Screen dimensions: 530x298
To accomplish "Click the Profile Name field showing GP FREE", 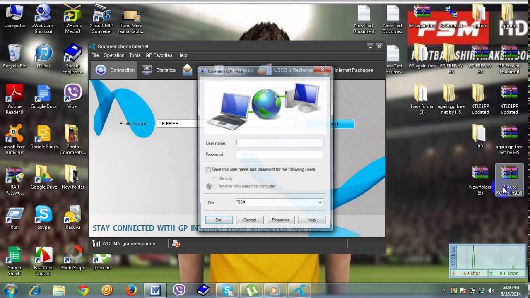I will 178,124.
